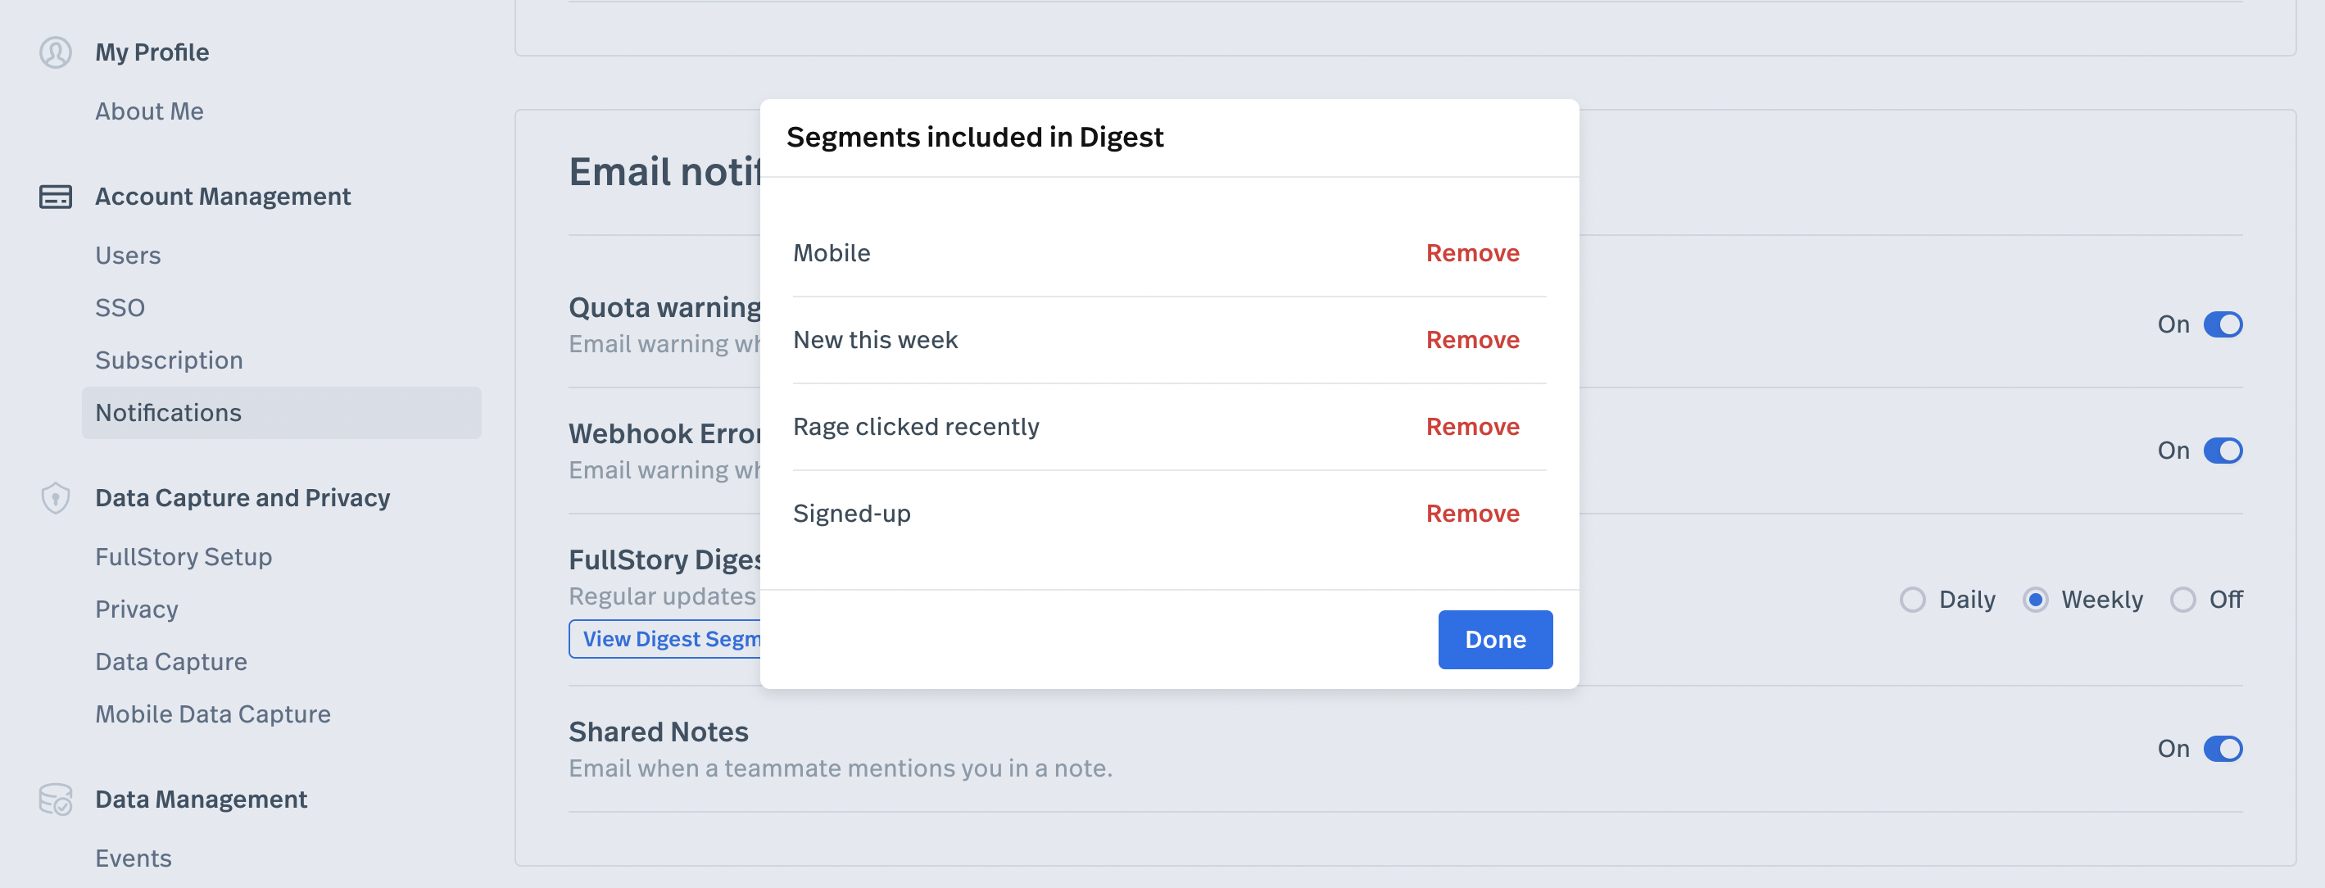This screenshot has width=2325, height=888.
Task: Remove the New this week segment
Action: (1472, 340)
